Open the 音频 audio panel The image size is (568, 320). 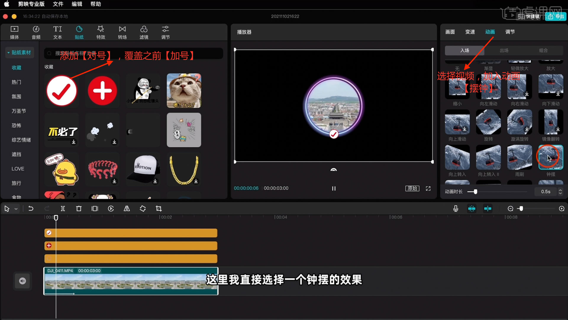pyautogui.click(x=36, y=32)
